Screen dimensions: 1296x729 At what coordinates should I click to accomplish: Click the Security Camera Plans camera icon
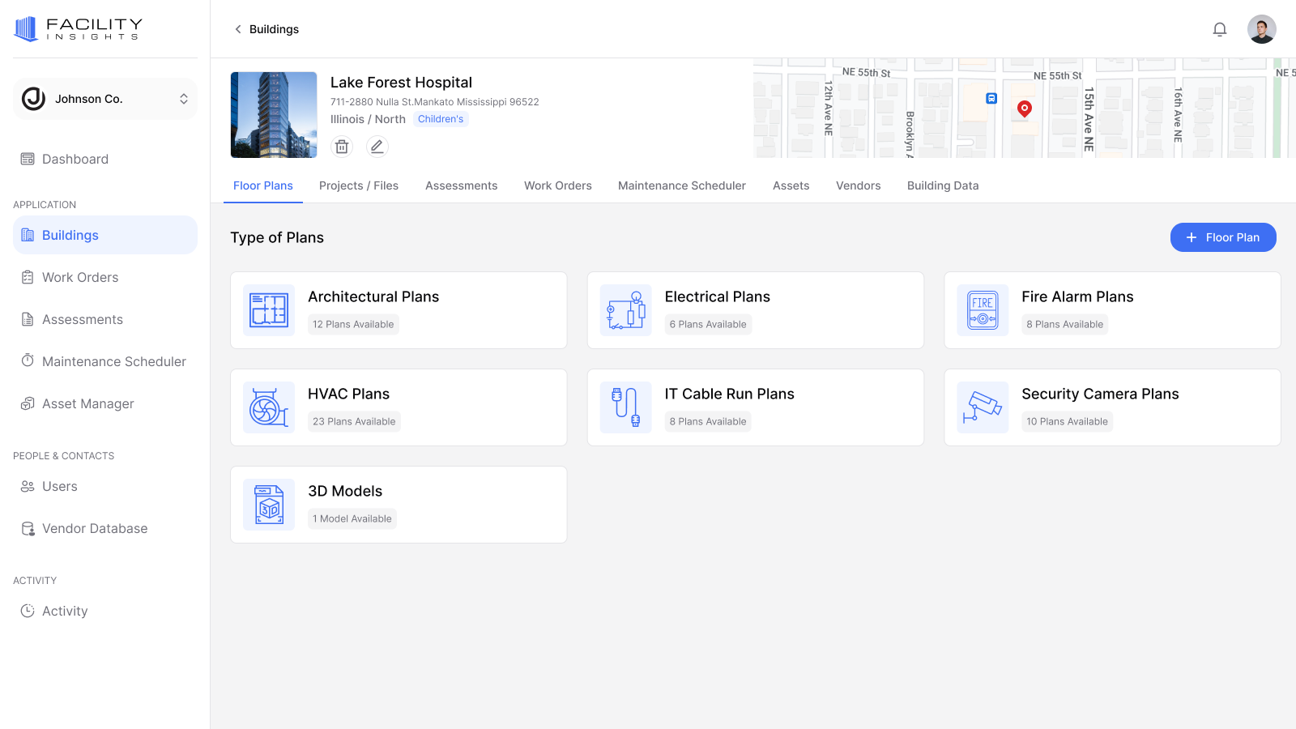coord(983,407)
